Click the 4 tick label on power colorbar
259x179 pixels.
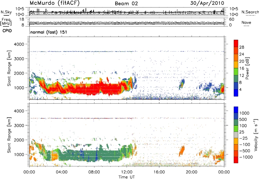click(240, 90)
